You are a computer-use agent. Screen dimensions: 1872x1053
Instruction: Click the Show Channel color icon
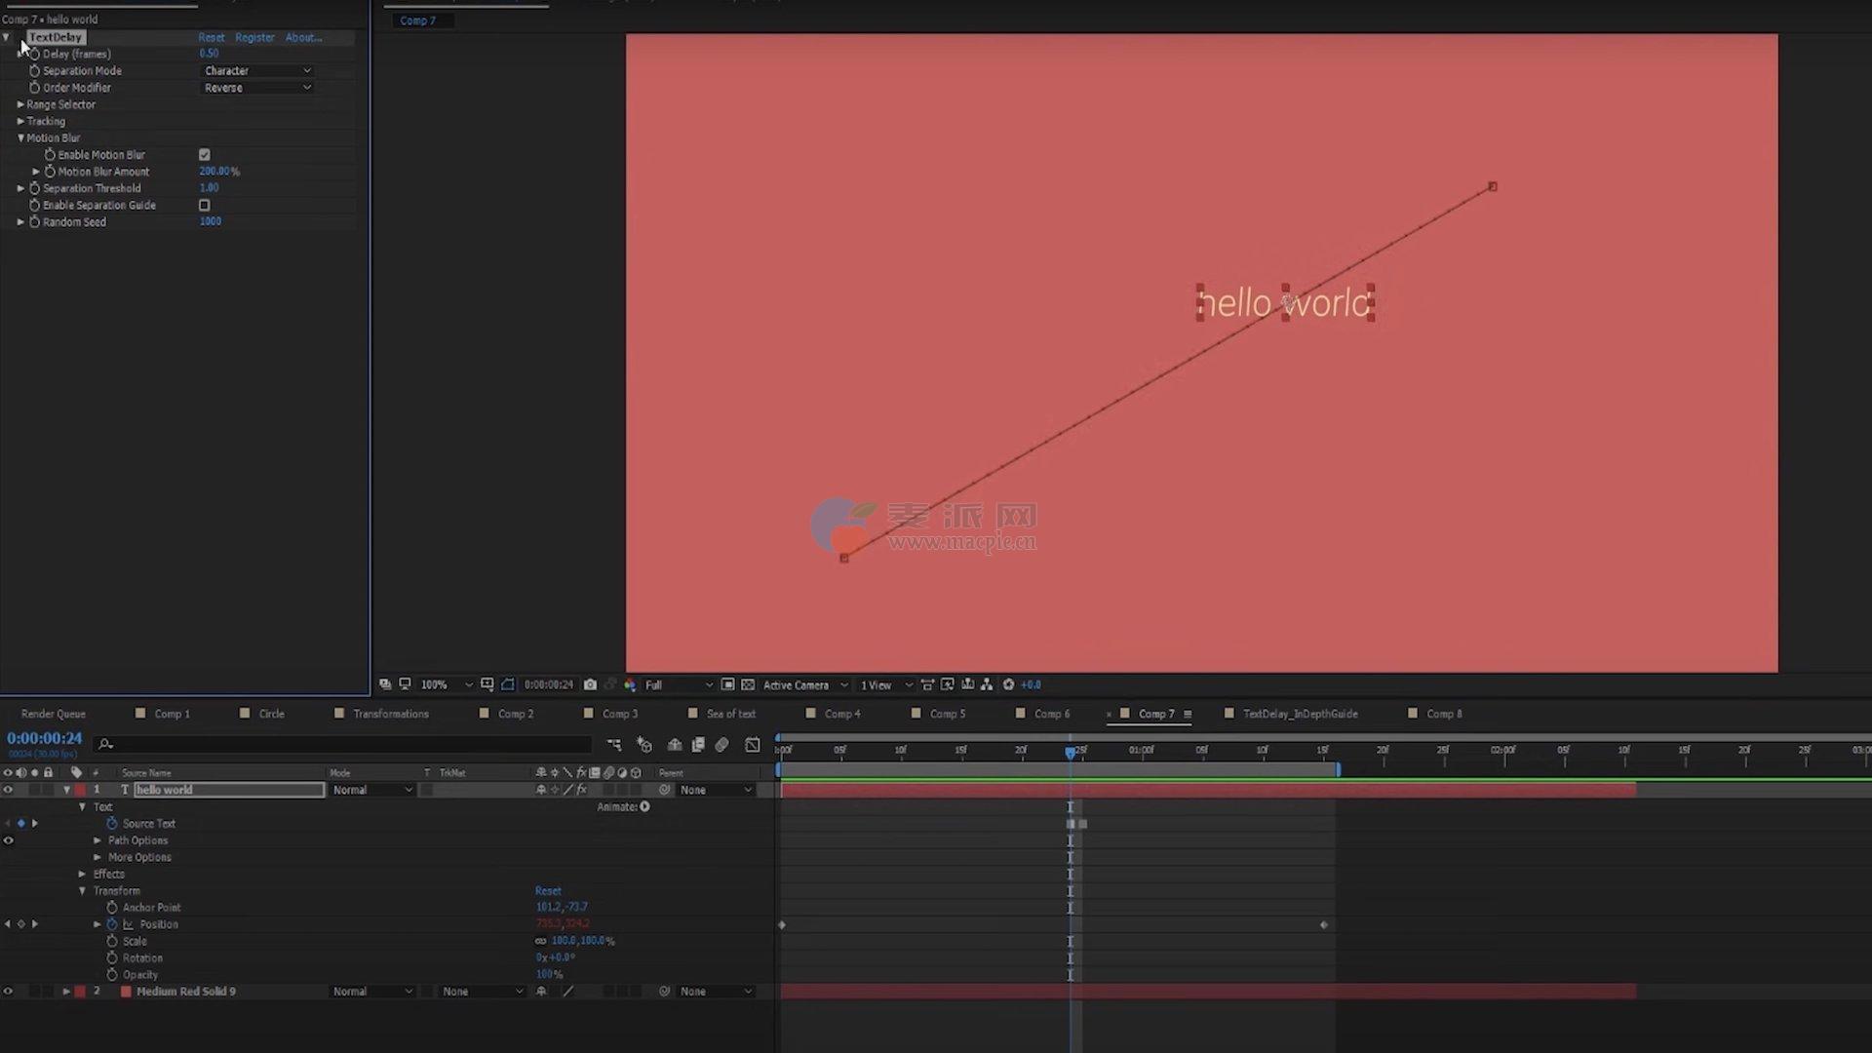[630, 684]
